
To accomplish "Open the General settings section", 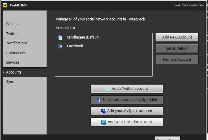I will click(12, 24).
